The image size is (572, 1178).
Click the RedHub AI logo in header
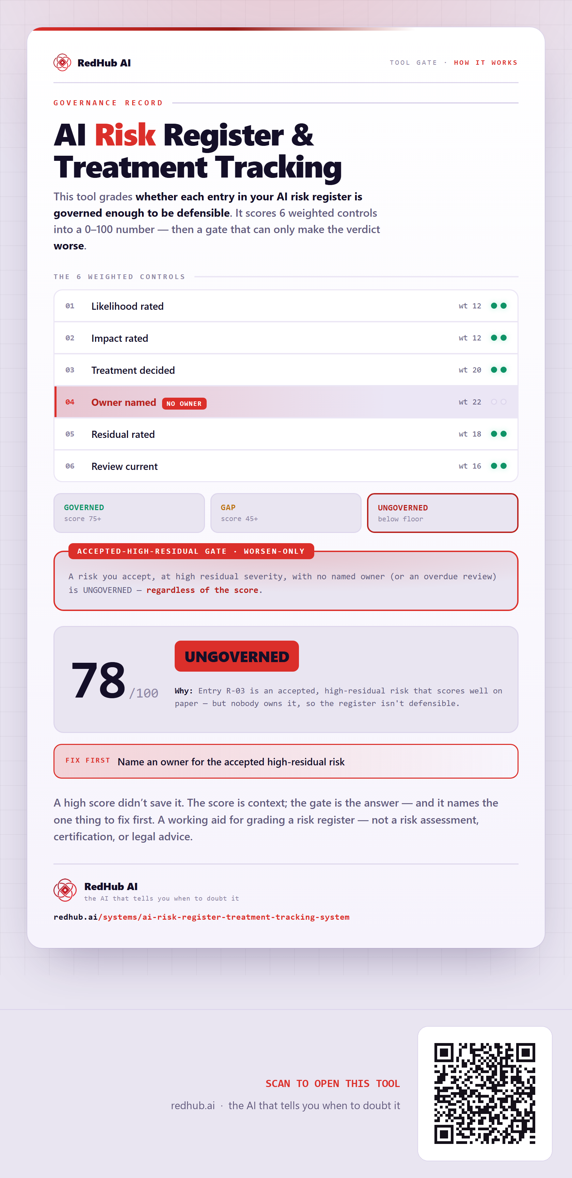click(x=92, y=63)
